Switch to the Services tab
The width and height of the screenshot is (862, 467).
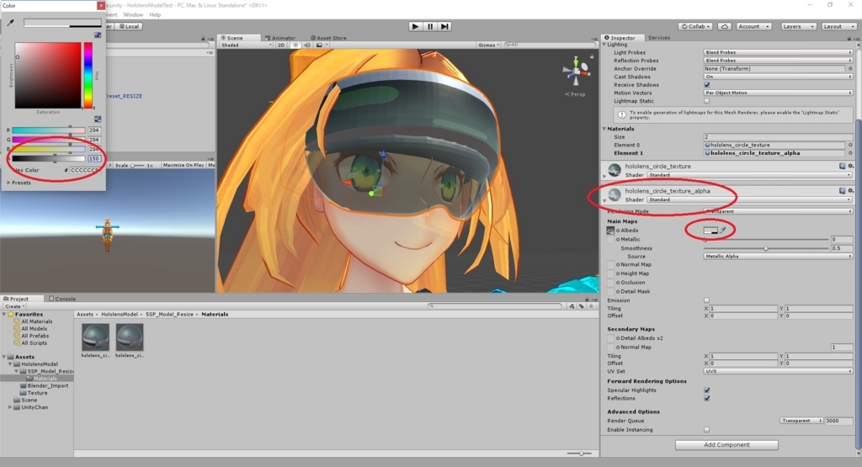click(x=658, y=38)
